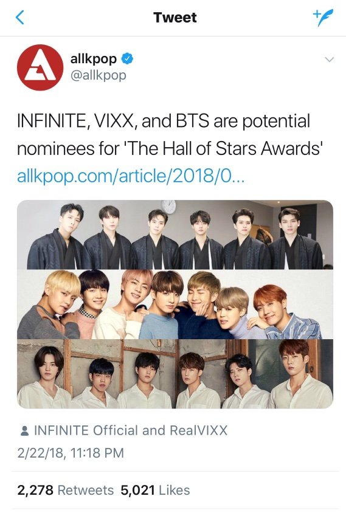Open the compose new tweet feather icon

(323, 18)
